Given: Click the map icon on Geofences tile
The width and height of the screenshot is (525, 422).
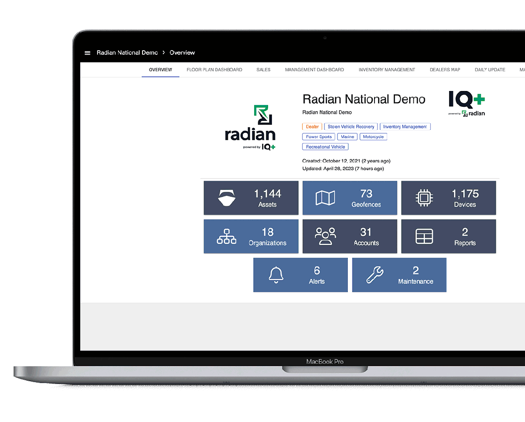Looking at the screenshot, I should 325,198.
